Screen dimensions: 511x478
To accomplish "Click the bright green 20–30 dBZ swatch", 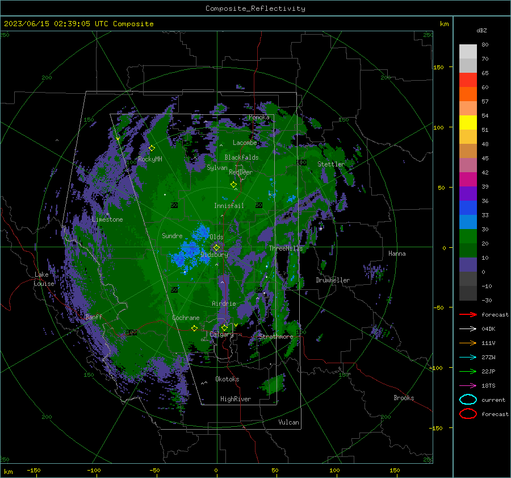I will (468, 236).
